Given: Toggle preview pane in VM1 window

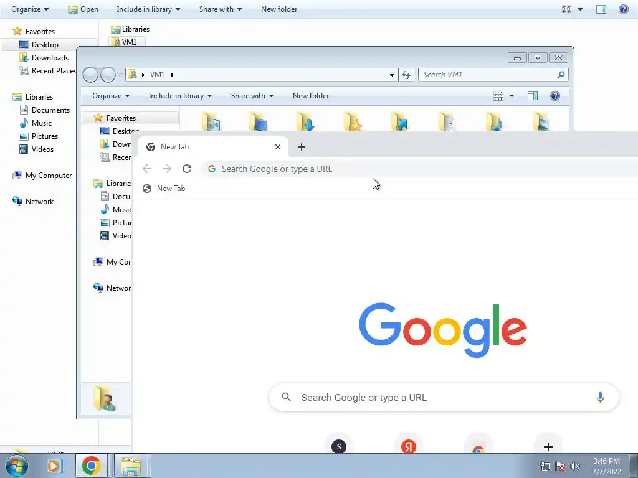Looking at the screenshot, I should 533,96.
